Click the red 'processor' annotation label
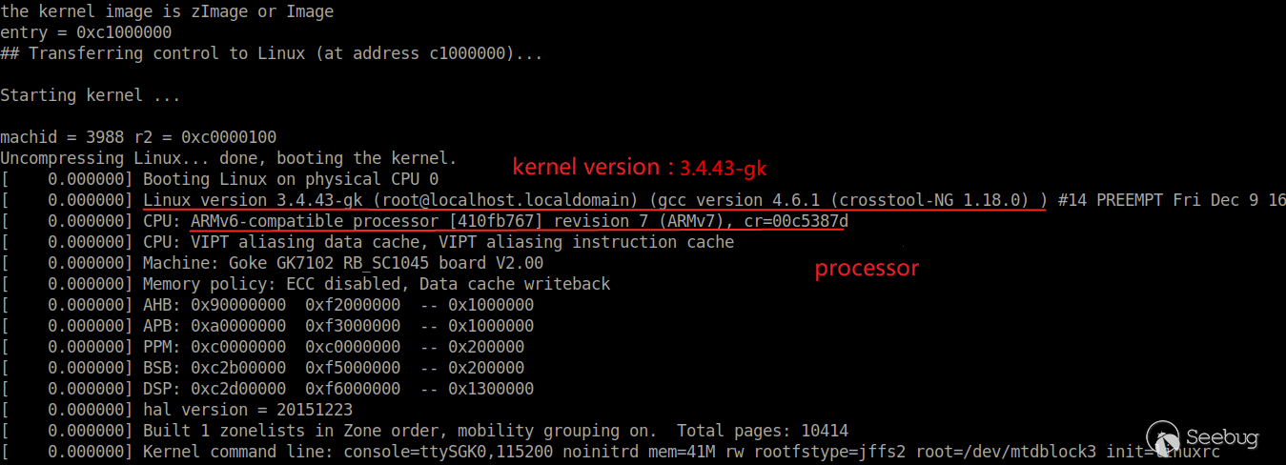Image resolution: width=1286 pixels, height=465 pixels. [867, 269]
